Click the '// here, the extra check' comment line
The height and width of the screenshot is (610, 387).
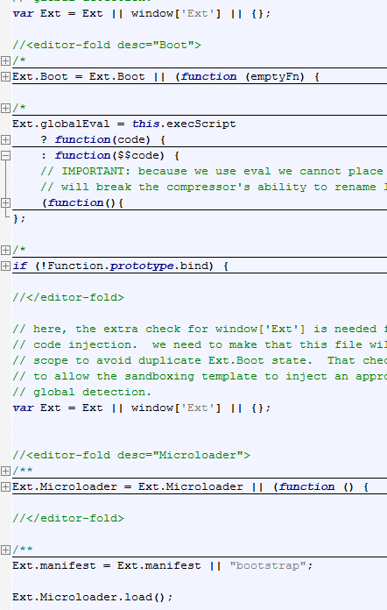[x=199, y=330]
